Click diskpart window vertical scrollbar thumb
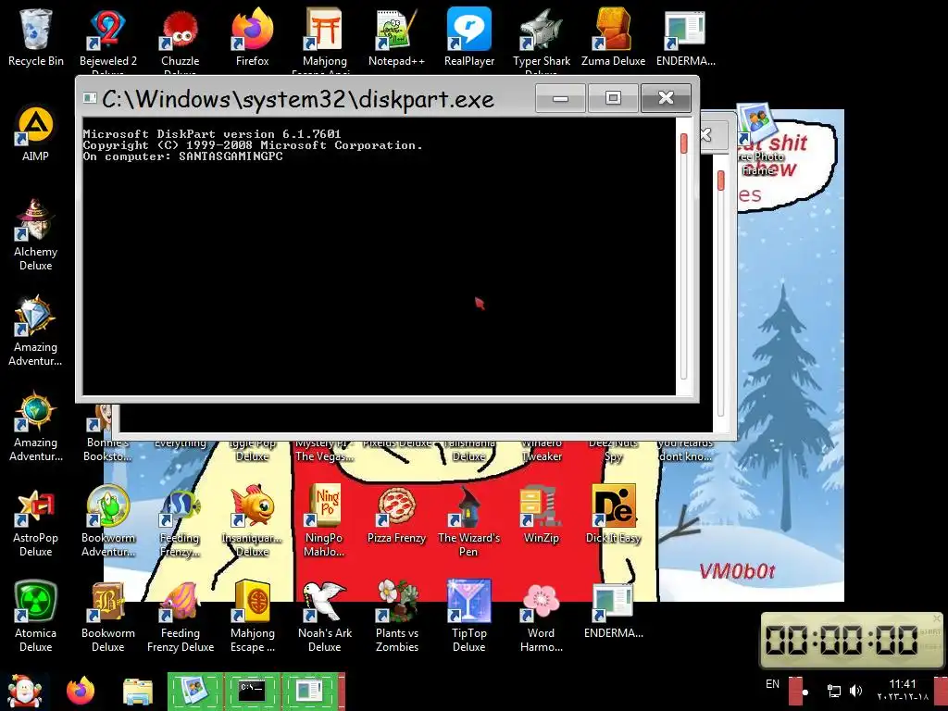This screenshot has height=711, width=948. point(684,143)
